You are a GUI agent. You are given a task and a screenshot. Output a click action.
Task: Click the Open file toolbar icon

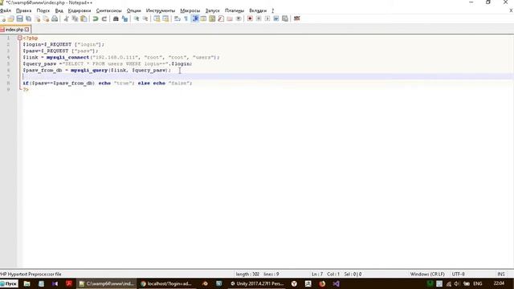10,18
